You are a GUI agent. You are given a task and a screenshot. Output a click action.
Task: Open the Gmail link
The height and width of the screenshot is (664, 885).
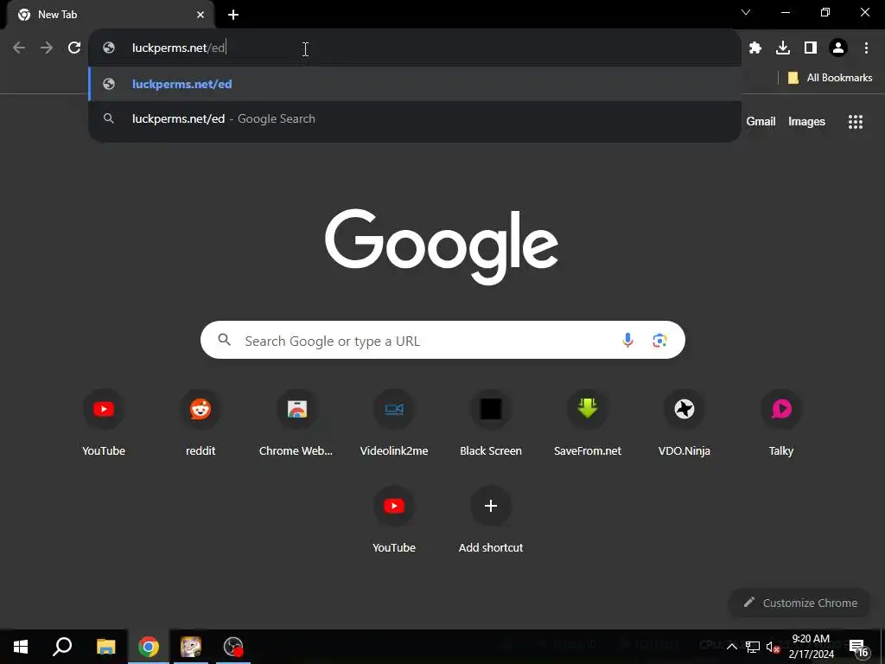[x=761, y=121]
